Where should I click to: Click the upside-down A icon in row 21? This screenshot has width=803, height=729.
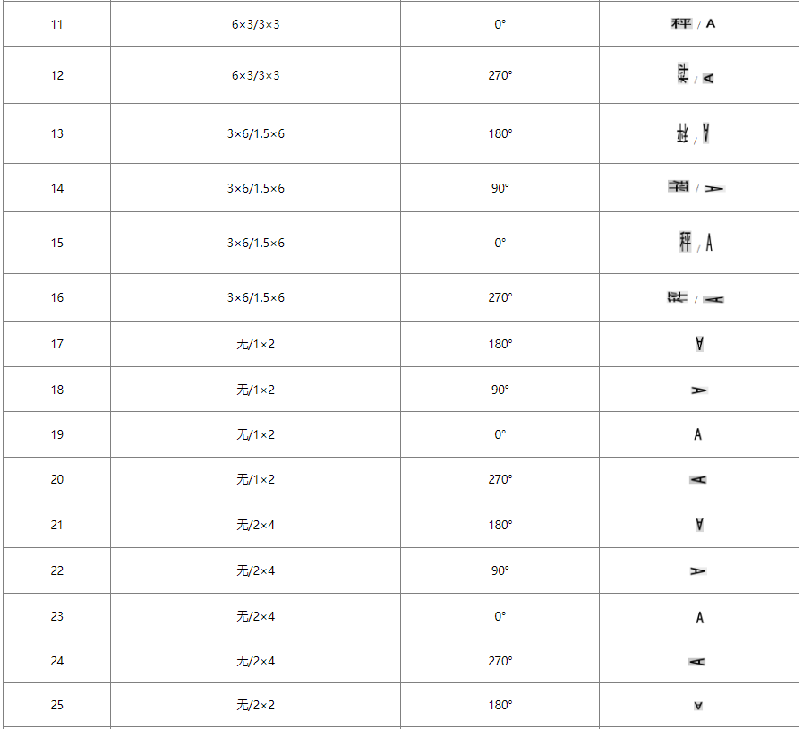click(x=699, y=525)
